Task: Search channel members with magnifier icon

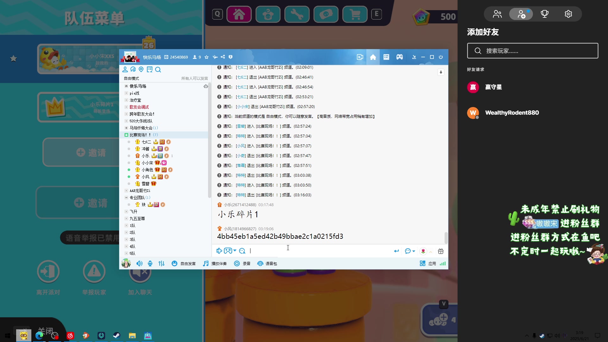Action: [158, 70]
